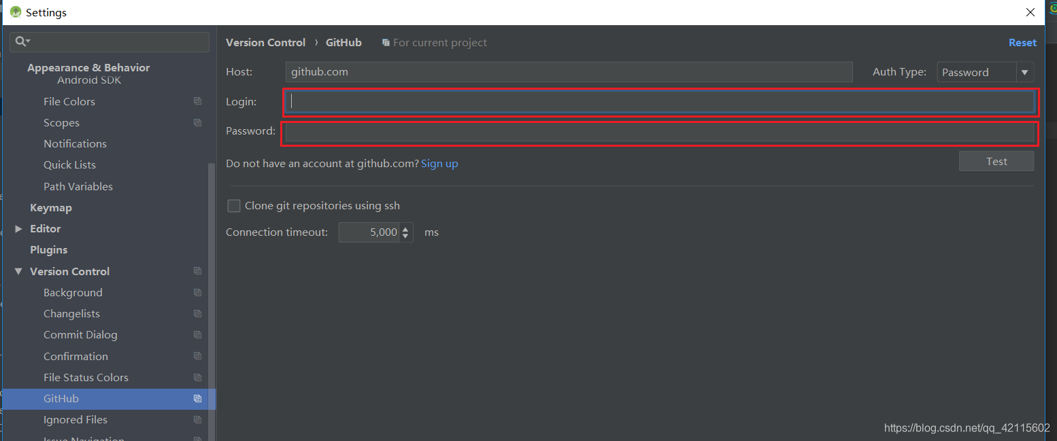Focus the Login input field
The height and width of the screenshot is (441, 1057).
660,101
